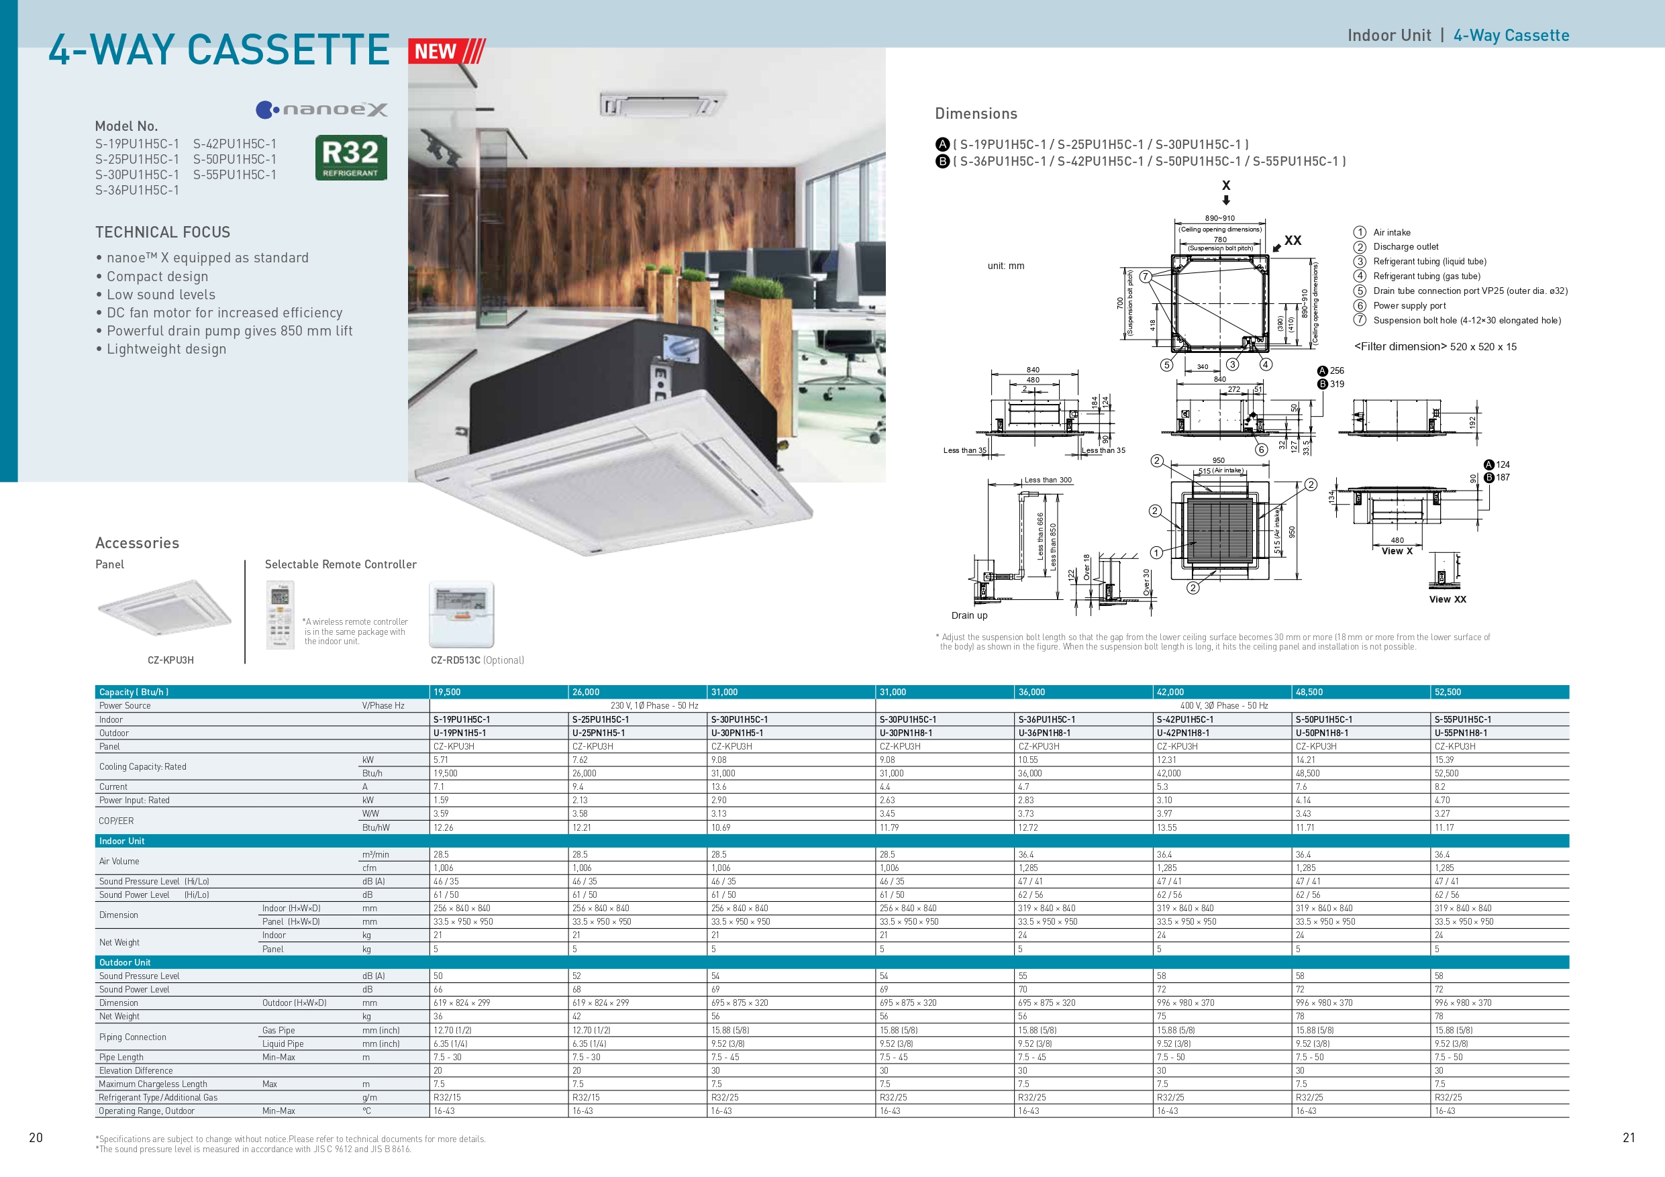Click the '<Filter dimension> 520 x 520 x 15' text
This screenshot has height=1177, width=1665.
[x=1435, y=347]
